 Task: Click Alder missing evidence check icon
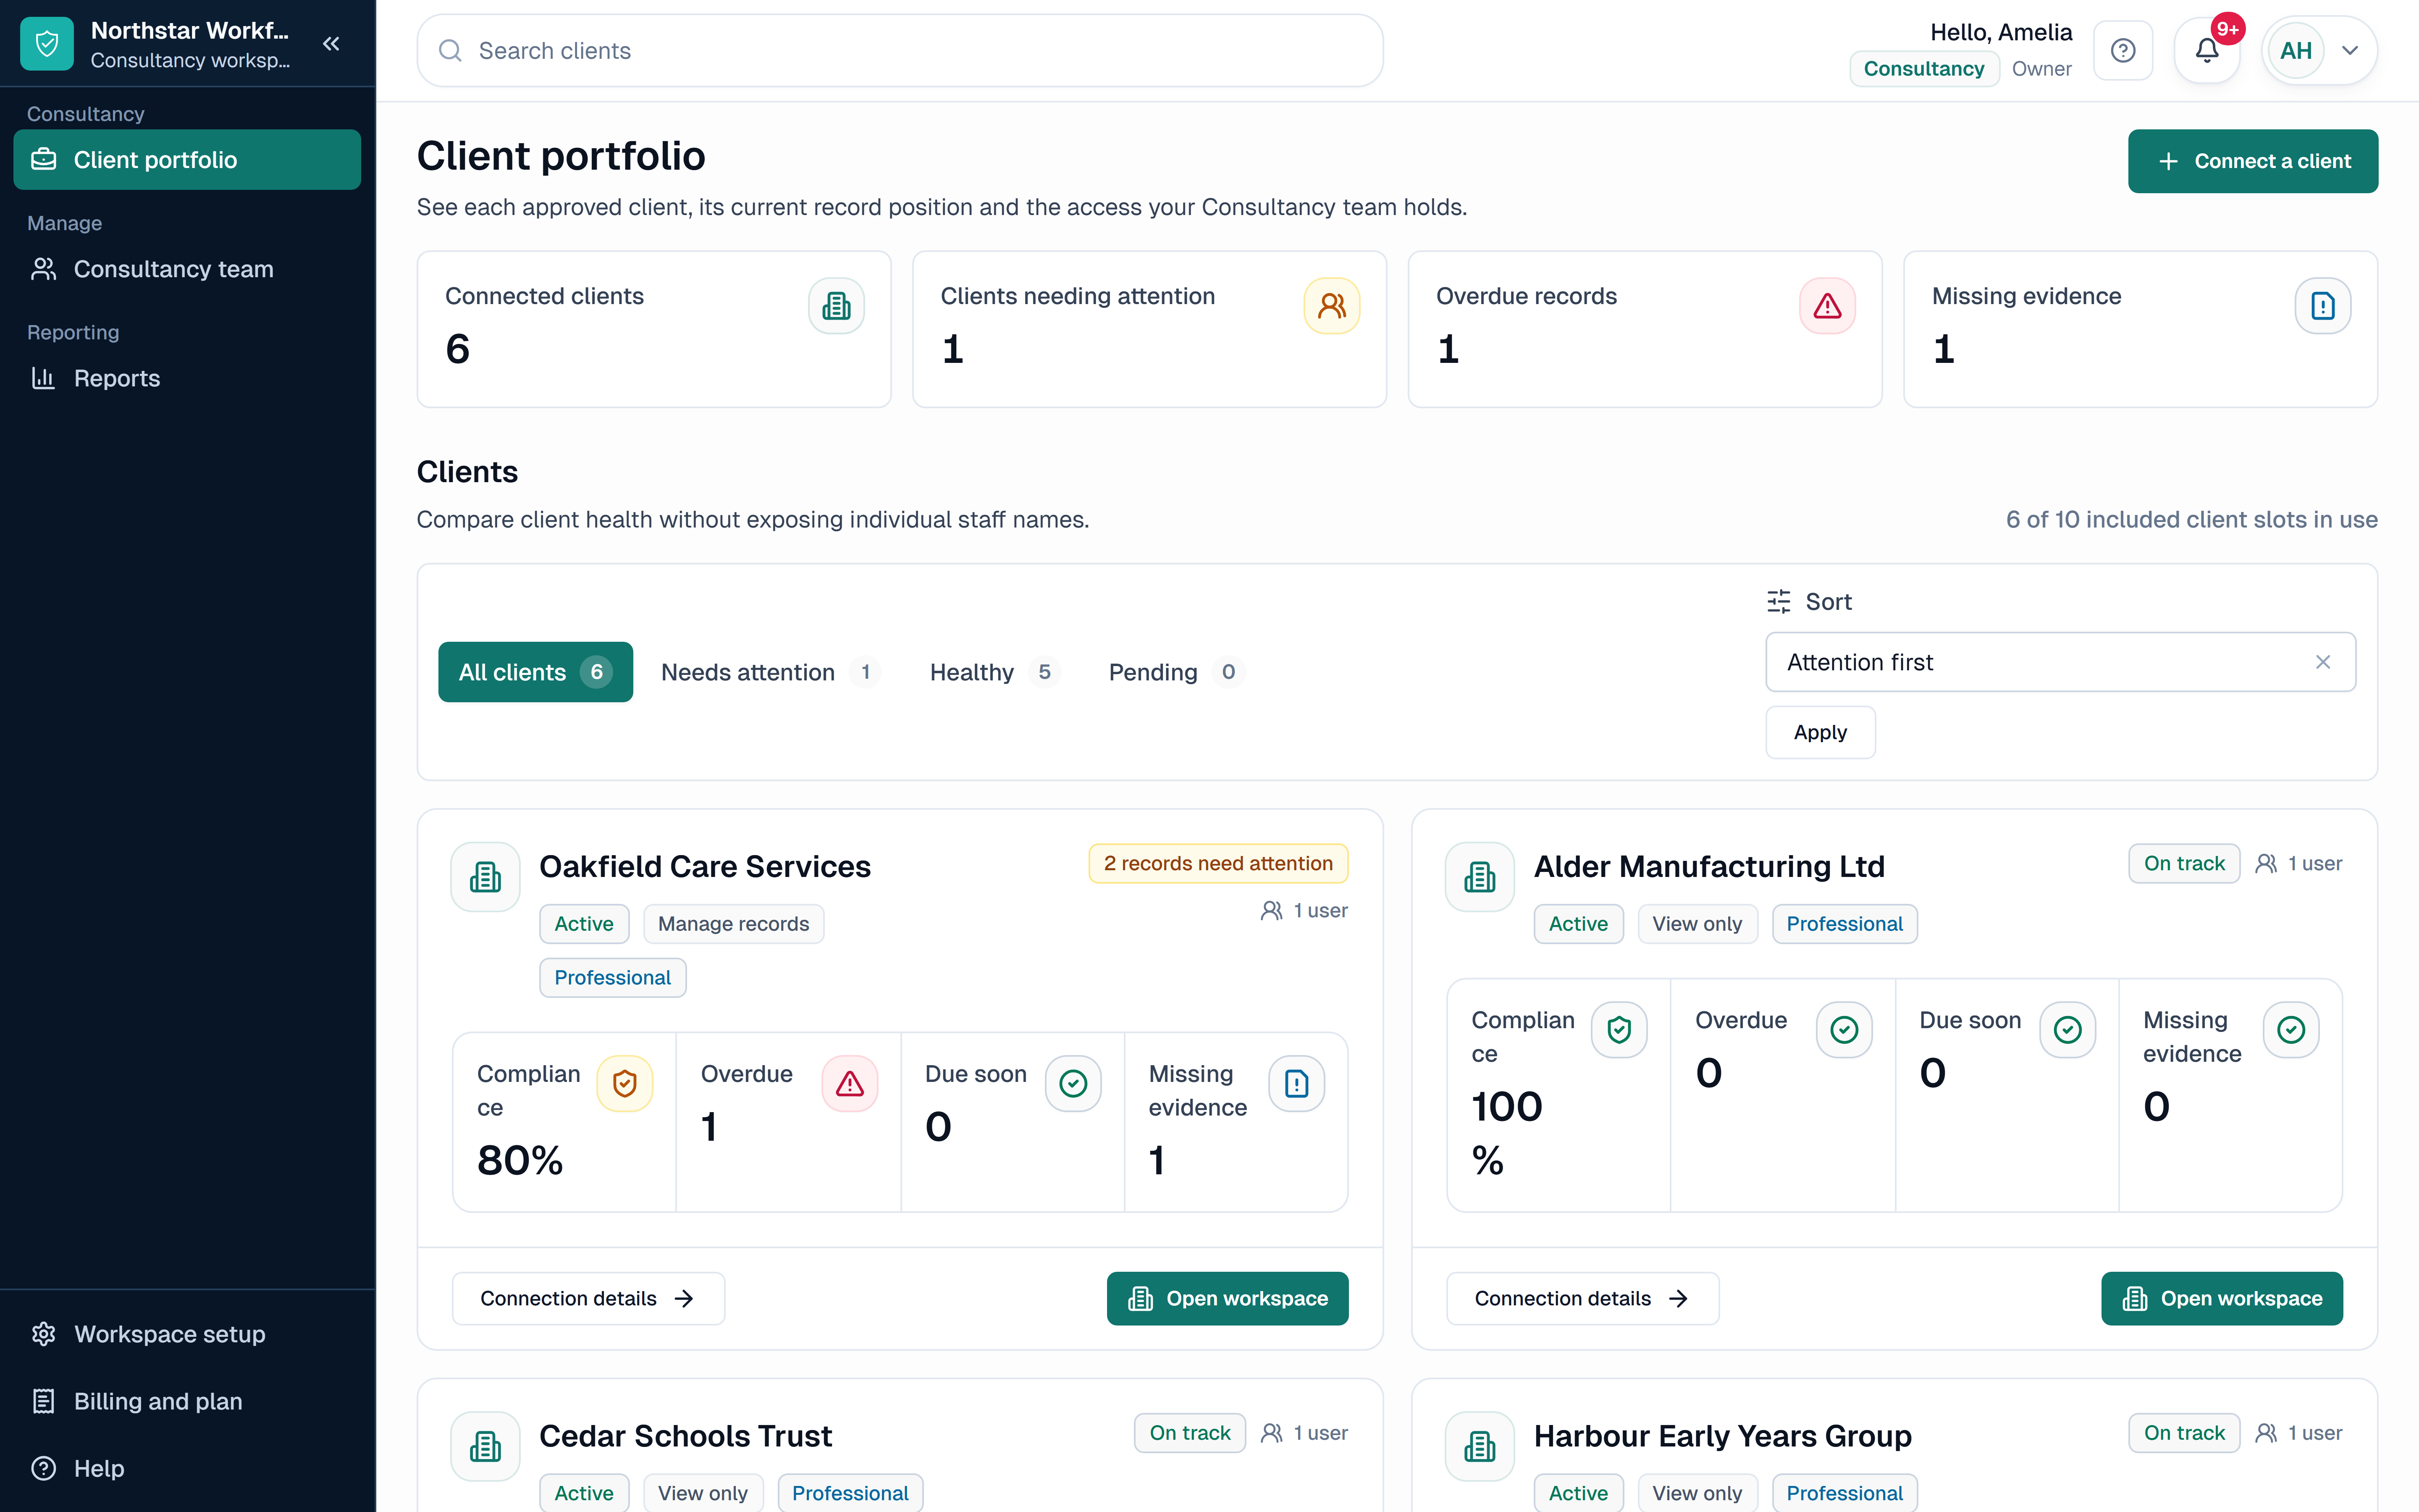click(2291, 1030)
